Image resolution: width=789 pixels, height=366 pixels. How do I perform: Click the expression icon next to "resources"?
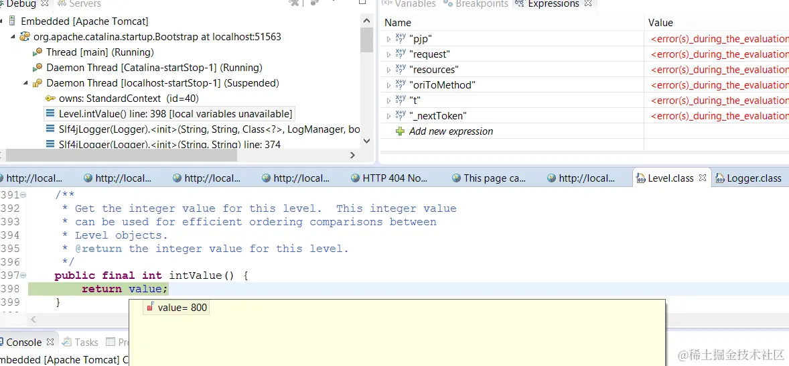401,70
